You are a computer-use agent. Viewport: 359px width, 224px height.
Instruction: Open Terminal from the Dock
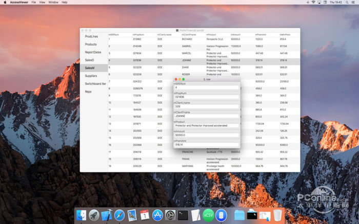(183, 216)
